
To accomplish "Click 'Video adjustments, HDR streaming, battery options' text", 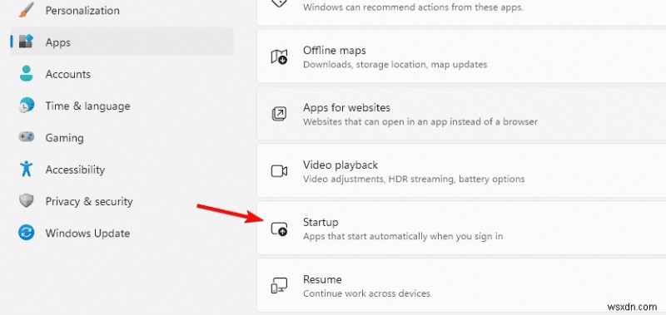I will pyautogui.click(x=414, y=180).
